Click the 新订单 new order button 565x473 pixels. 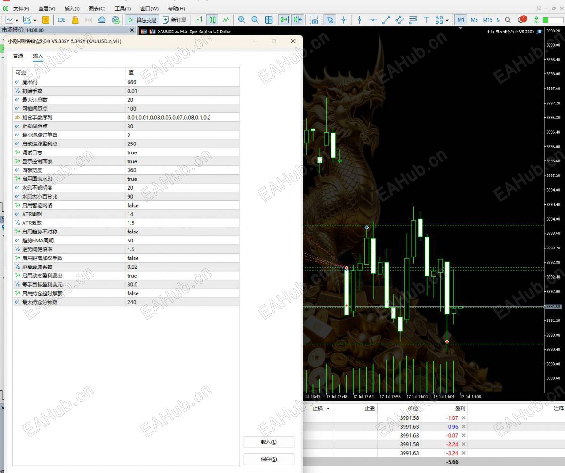tap(175, 20)
